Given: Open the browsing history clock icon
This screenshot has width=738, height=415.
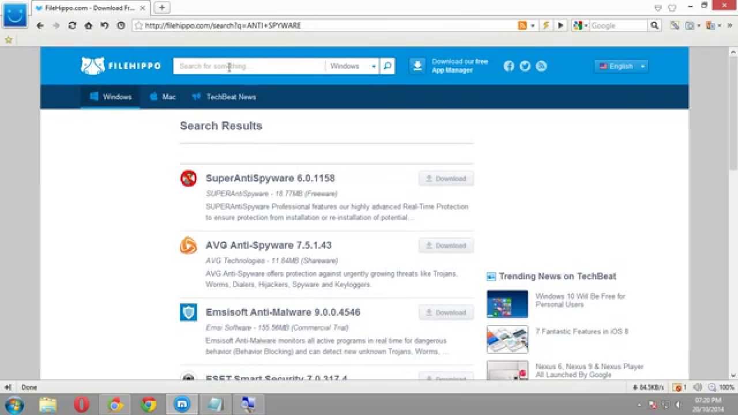Looking at the screenshot, I should tap(121, 25).
